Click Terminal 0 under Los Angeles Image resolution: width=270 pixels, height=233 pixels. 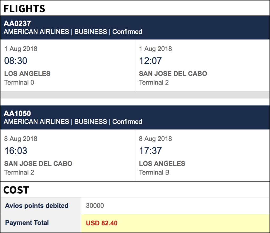19,83
